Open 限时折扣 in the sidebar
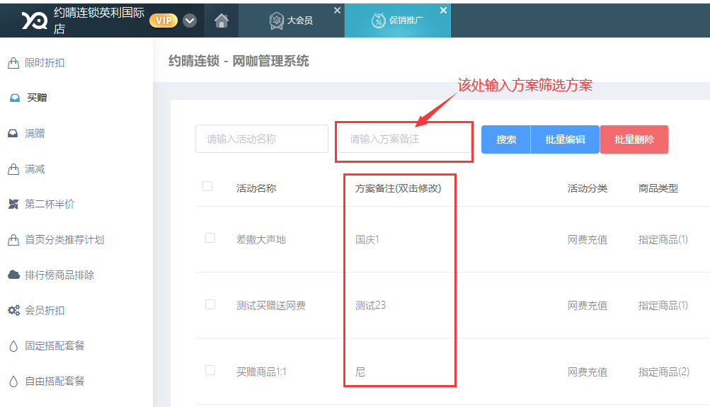This screenshot has height=407, width=710. point(45,62)
